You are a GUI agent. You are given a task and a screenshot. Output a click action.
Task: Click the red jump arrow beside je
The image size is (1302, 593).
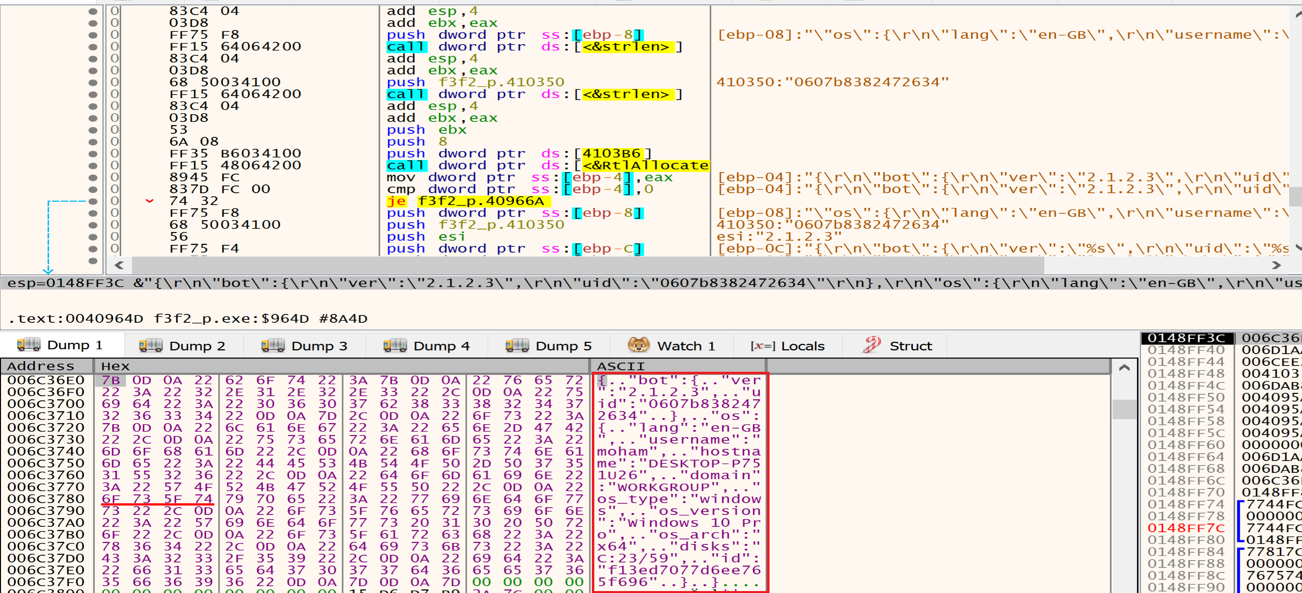(150, 201)
